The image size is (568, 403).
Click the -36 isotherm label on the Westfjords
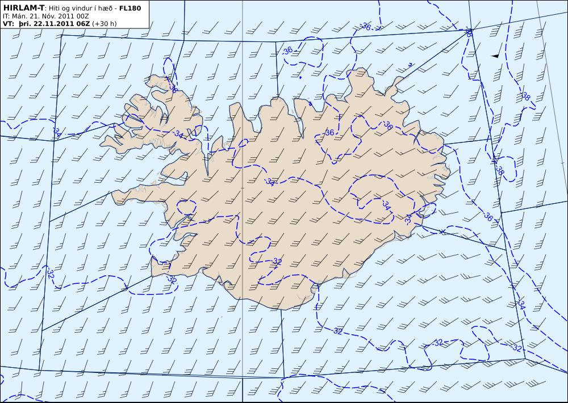pos(173,88)
